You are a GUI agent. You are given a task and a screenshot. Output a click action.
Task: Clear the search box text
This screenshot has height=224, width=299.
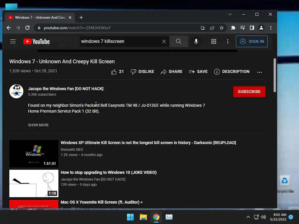(x=164, y=41)
